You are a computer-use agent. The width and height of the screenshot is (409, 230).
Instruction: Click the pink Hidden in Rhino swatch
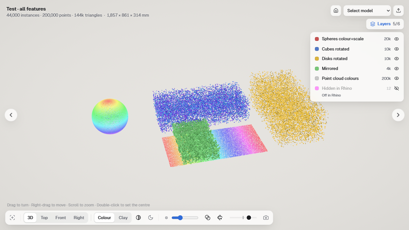[317, 88]
